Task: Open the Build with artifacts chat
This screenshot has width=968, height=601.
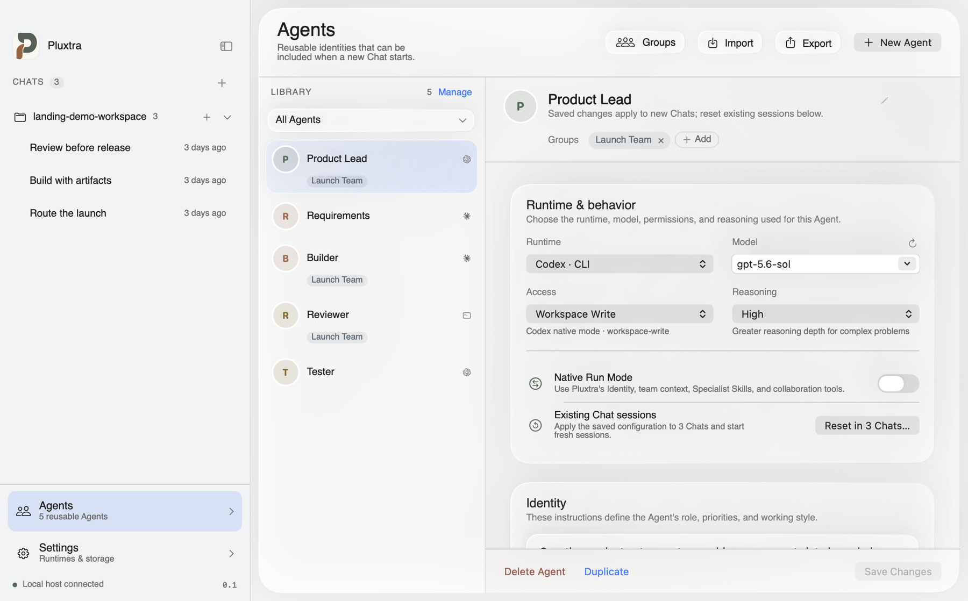Action: click(x=127, y=180)
